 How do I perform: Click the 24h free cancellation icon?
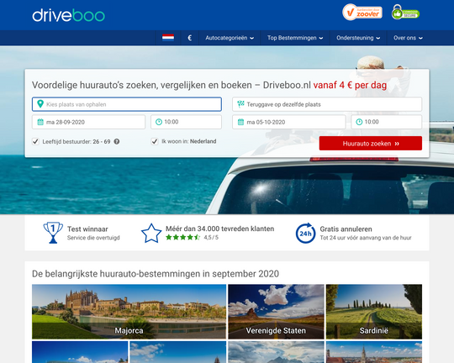[305, 233]
